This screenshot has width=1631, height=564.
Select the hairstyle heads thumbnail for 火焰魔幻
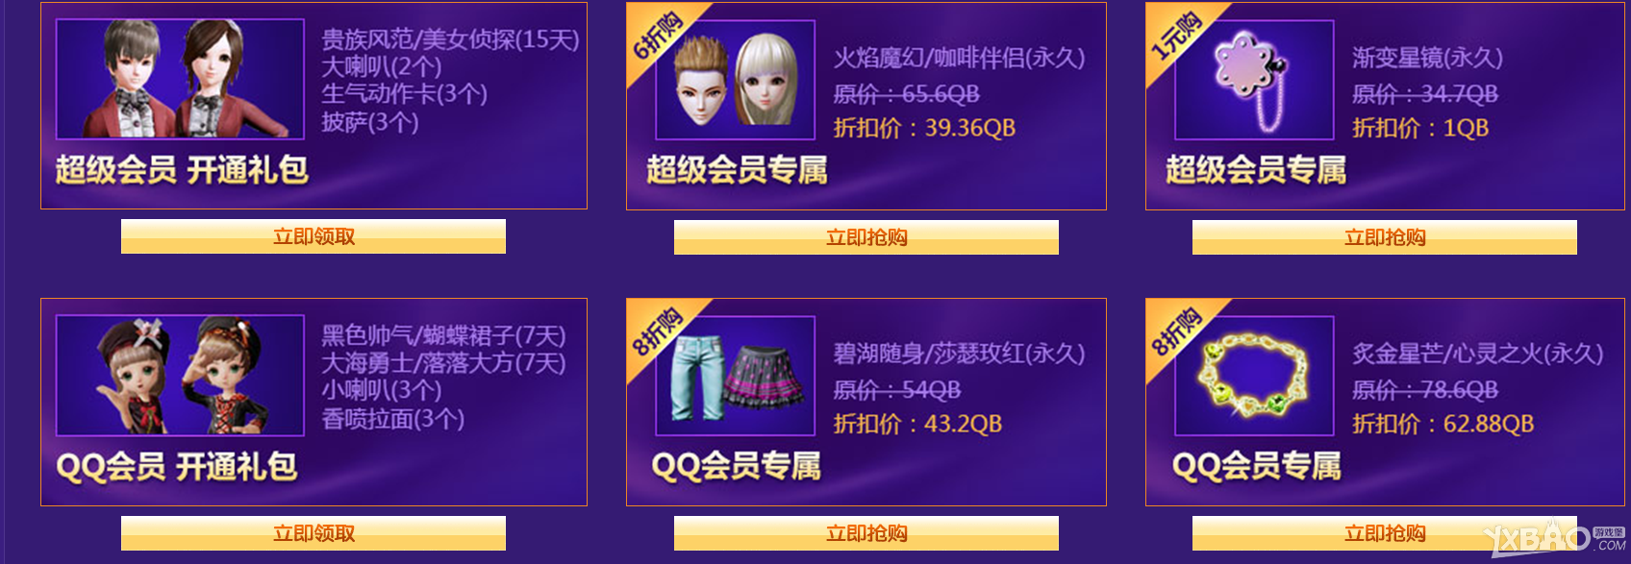[x=736, y=80]
